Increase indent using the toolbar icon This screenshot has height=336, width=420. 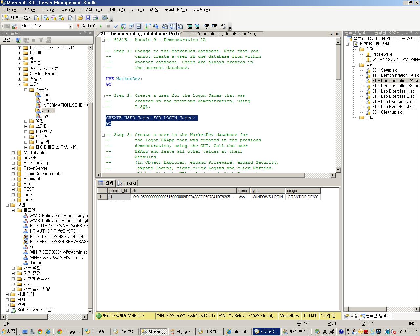pos(215,26)
